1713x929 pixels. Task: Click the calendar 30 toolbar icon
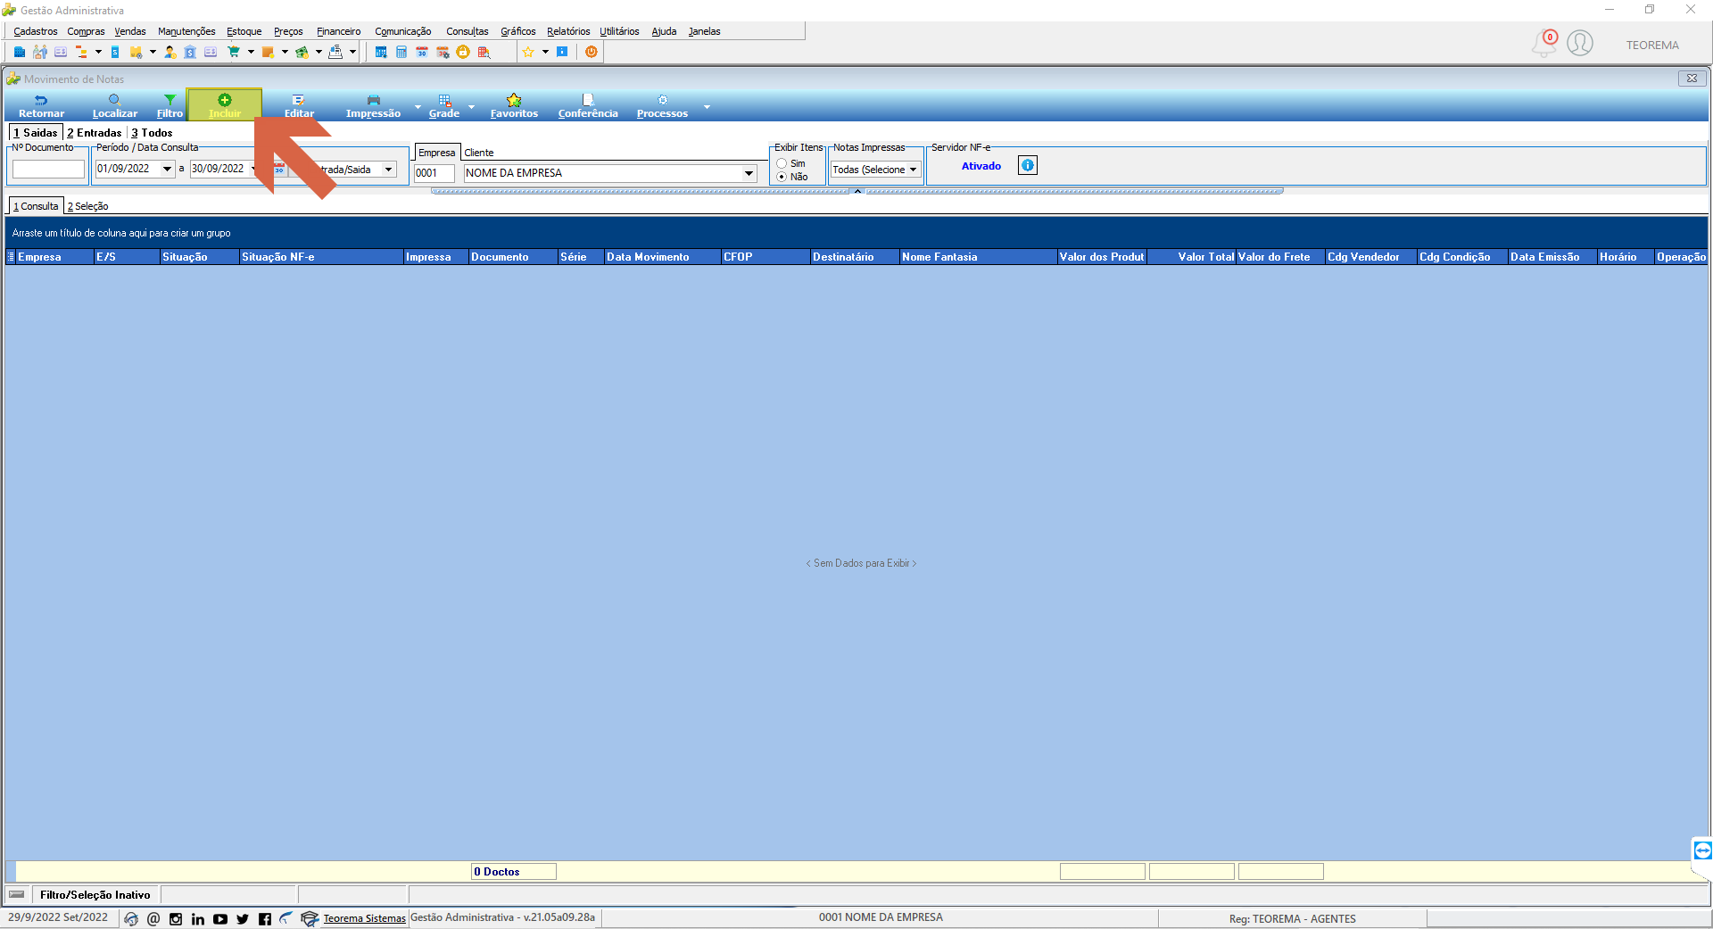[422, 52]
